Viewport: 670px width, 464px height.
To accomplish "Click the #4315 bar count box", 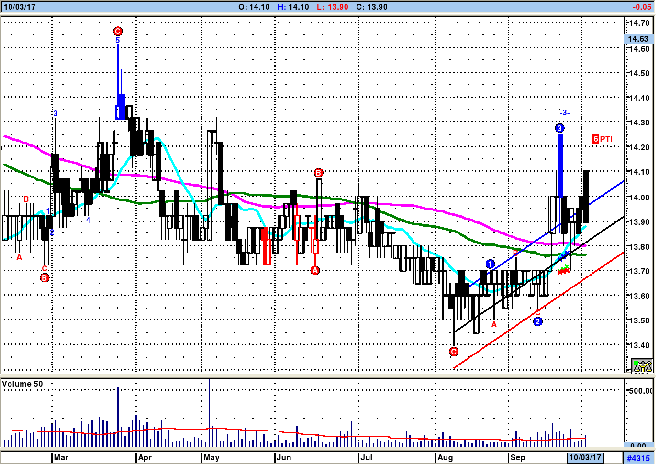I will click(638, 458).
